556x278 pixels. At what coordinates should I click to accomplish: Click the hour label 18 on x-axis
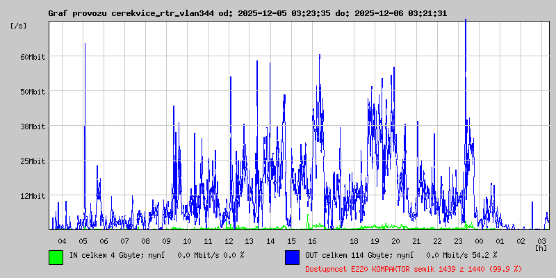click(354, 241)
